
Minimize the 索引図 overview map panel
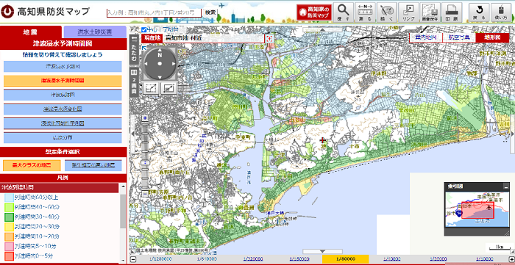505,186
